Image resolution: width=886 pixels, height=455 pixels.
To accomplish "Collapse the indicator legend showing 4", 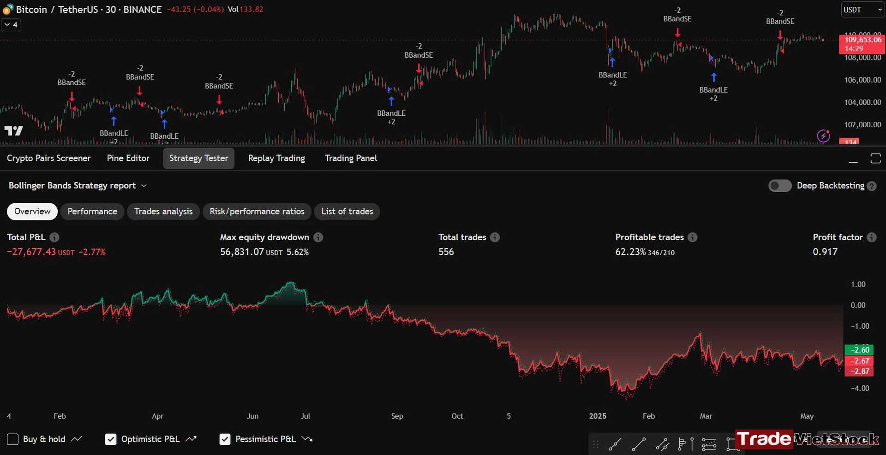I will tap(11, 25).
